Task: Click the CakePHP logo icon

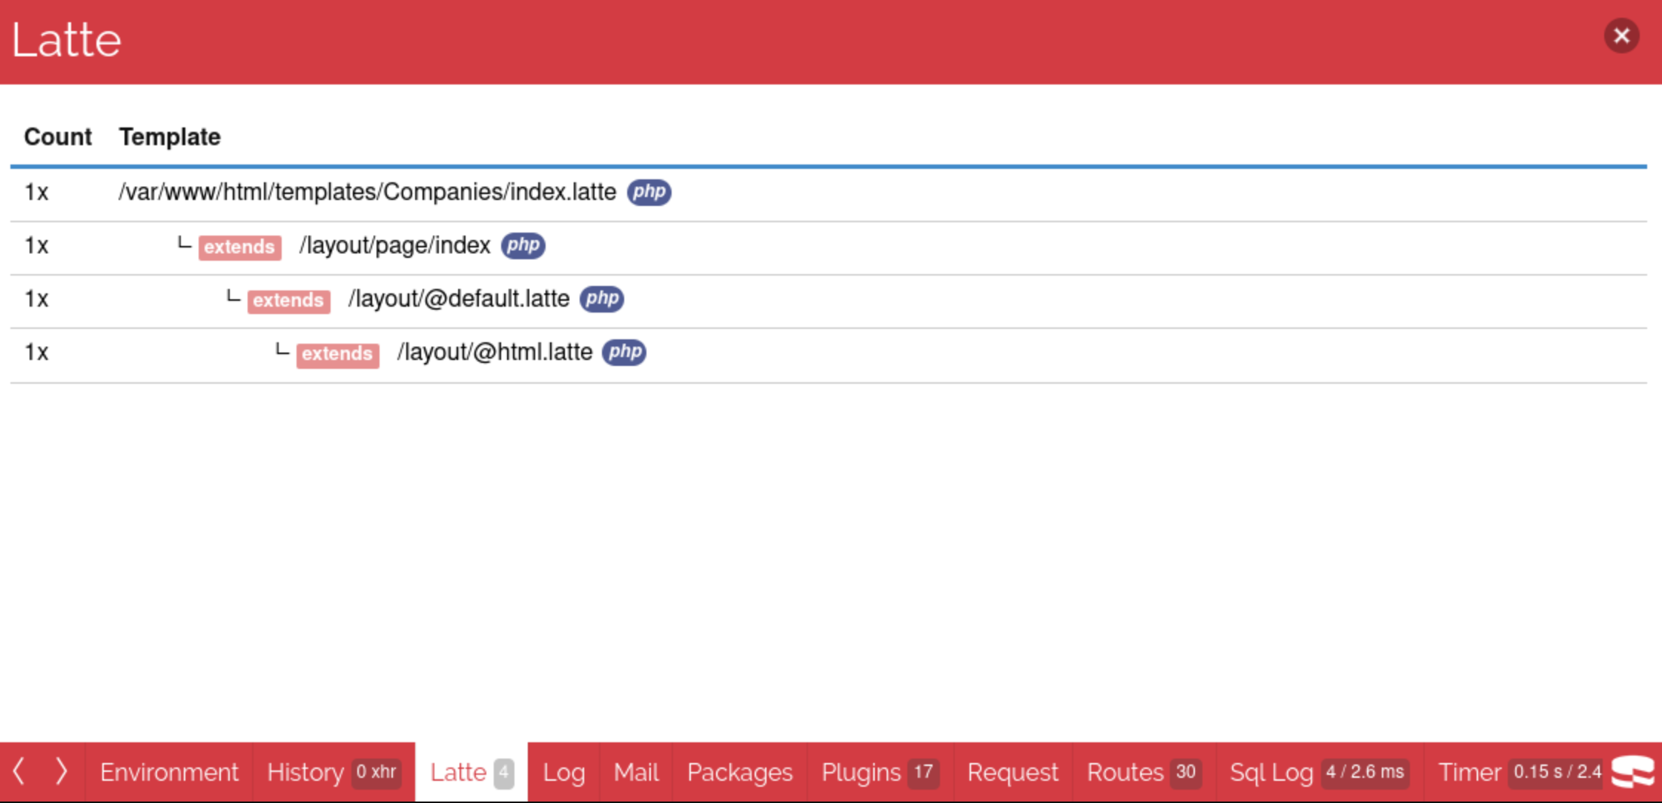Action: 1633,772
